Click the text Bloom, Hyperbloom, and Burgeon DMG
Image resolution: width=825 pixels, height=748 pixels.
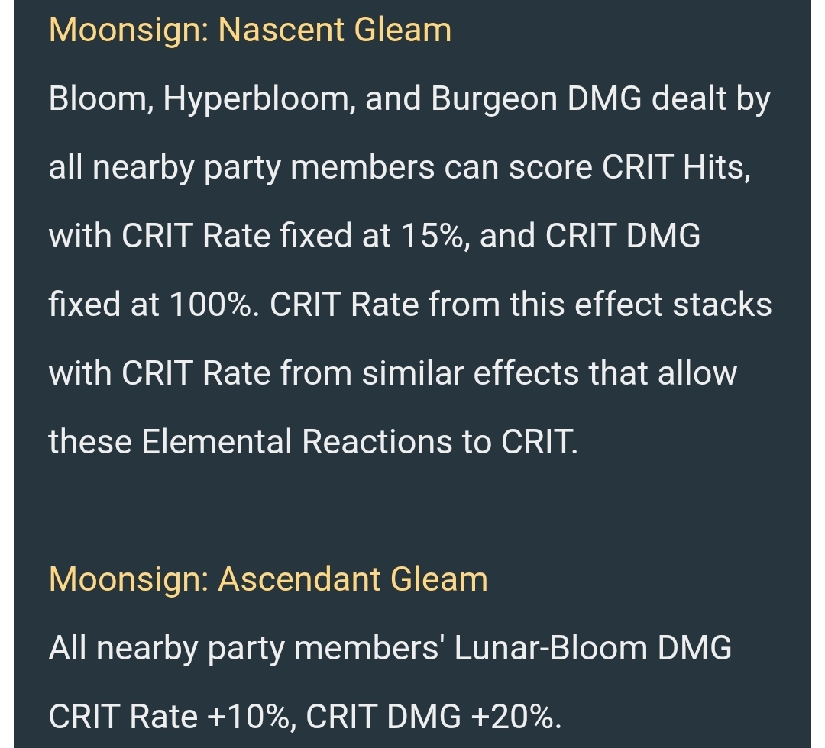(345, 99)
